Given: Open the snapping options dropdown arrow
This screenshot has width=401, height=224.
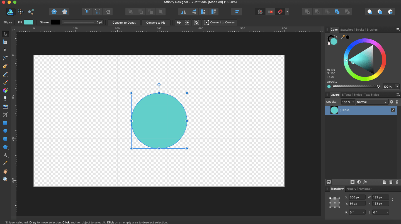Looking at the screenshot, I should click(287, 12).
